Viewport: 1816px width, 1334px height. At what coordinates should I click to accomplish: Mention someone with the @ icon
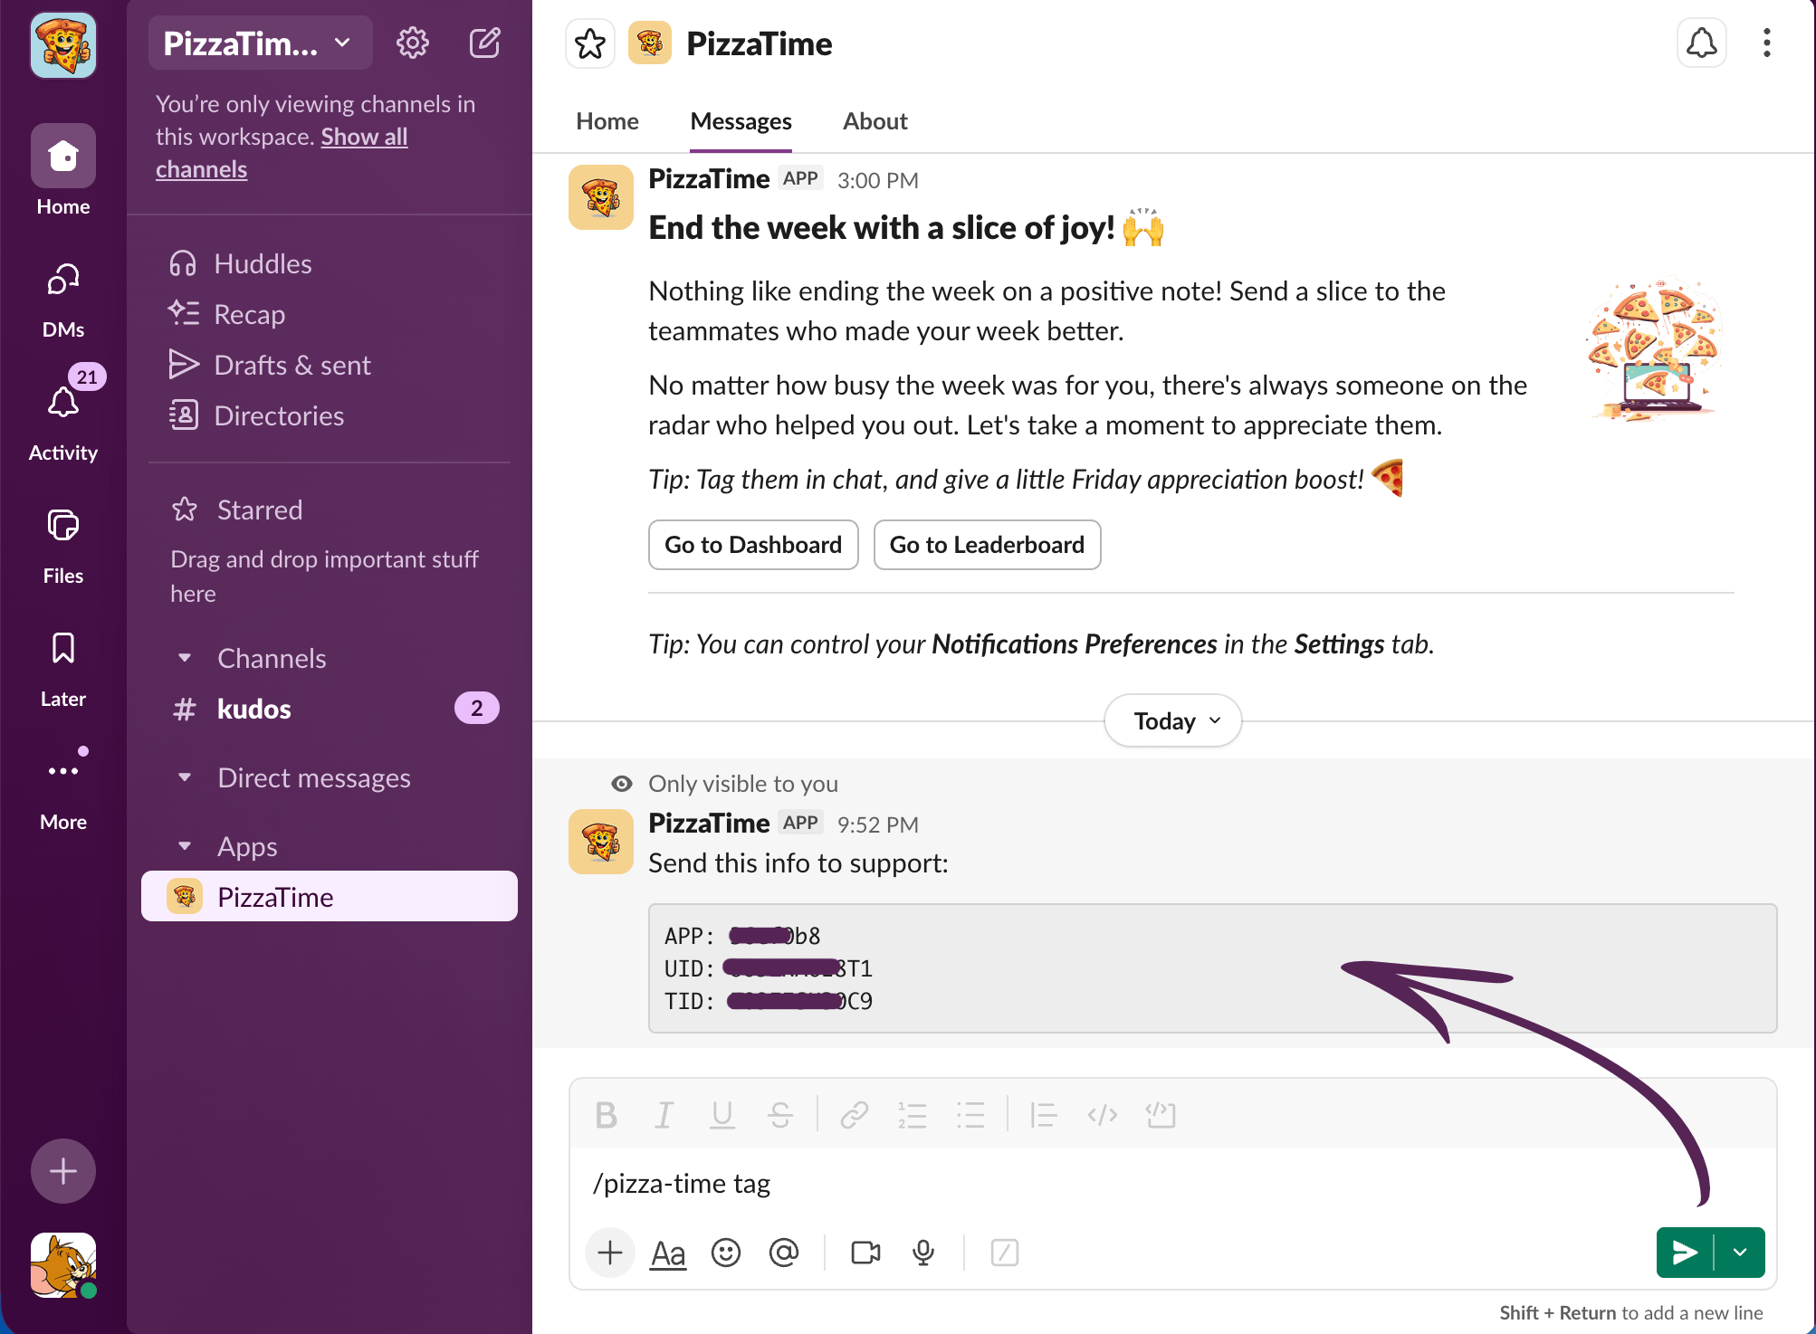coord(784,1253)
